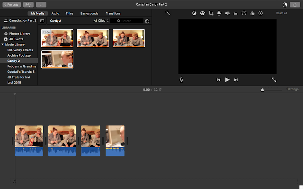Viewport: 303px width, 189px height.
Task: Toggle the libraries sidebar visibility
Action: click(42, 21)
